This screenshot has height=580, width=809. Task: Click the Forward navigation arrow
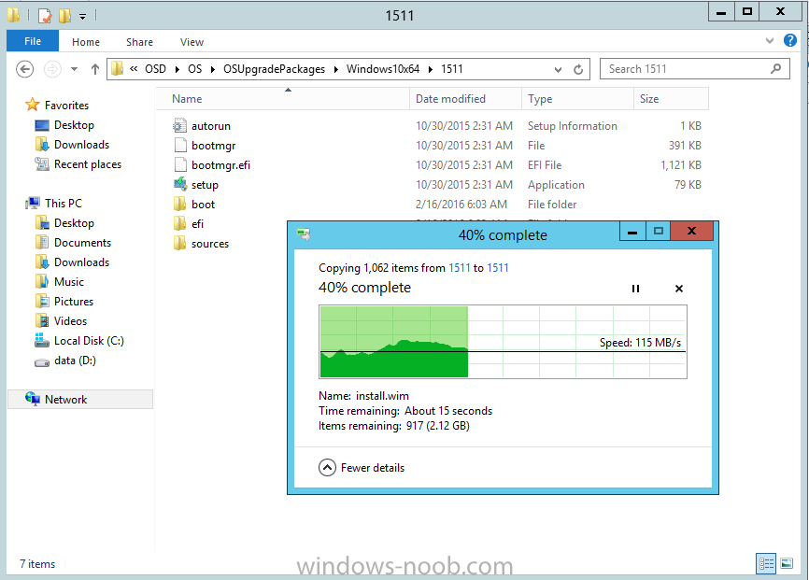coord(52,68)
